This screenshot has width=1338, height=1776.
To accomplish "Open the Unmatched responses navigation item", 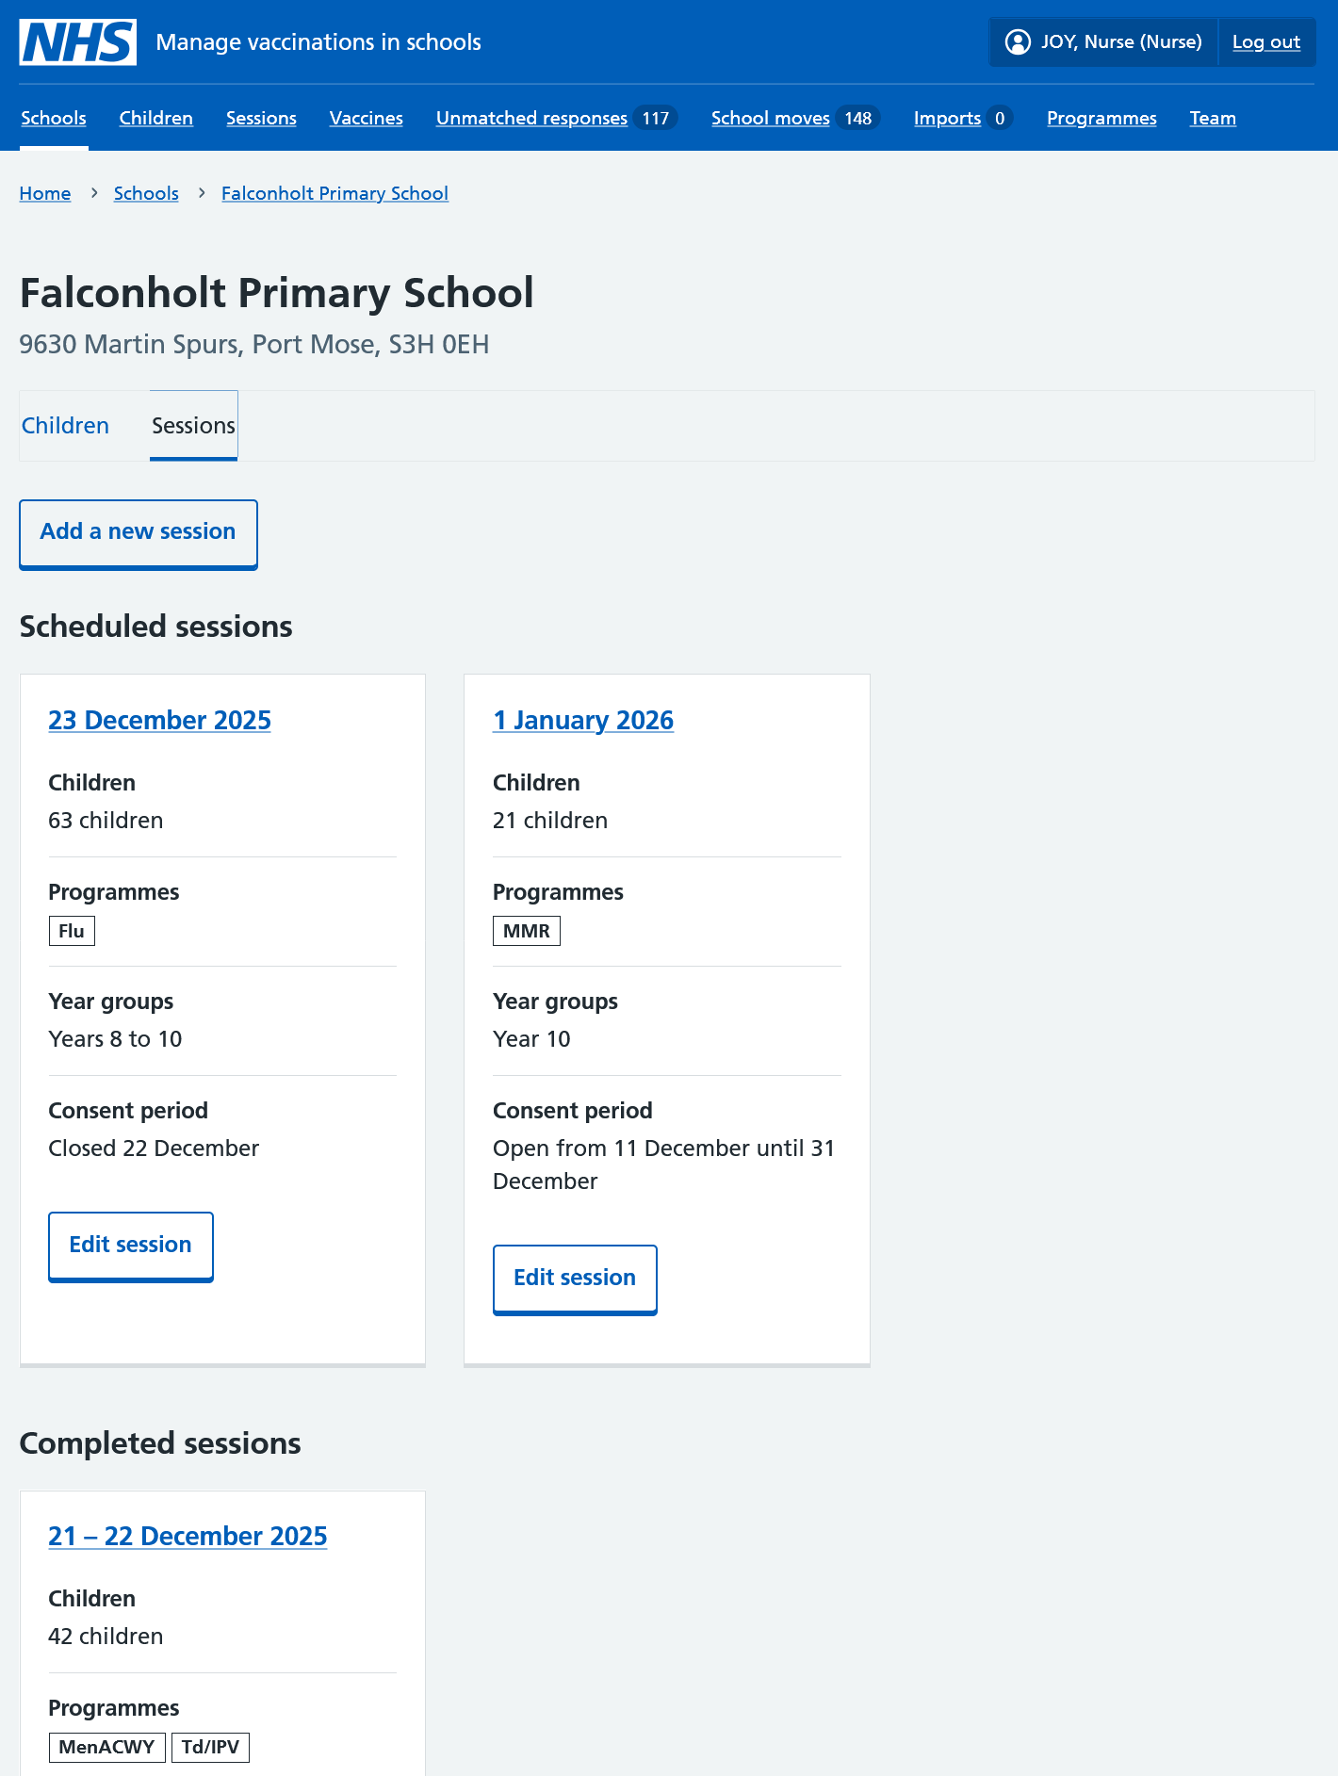I will (530, 118).
